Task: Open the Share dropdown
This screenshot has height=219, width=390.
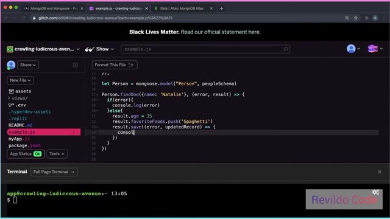Action: click(x=28, y=65)
